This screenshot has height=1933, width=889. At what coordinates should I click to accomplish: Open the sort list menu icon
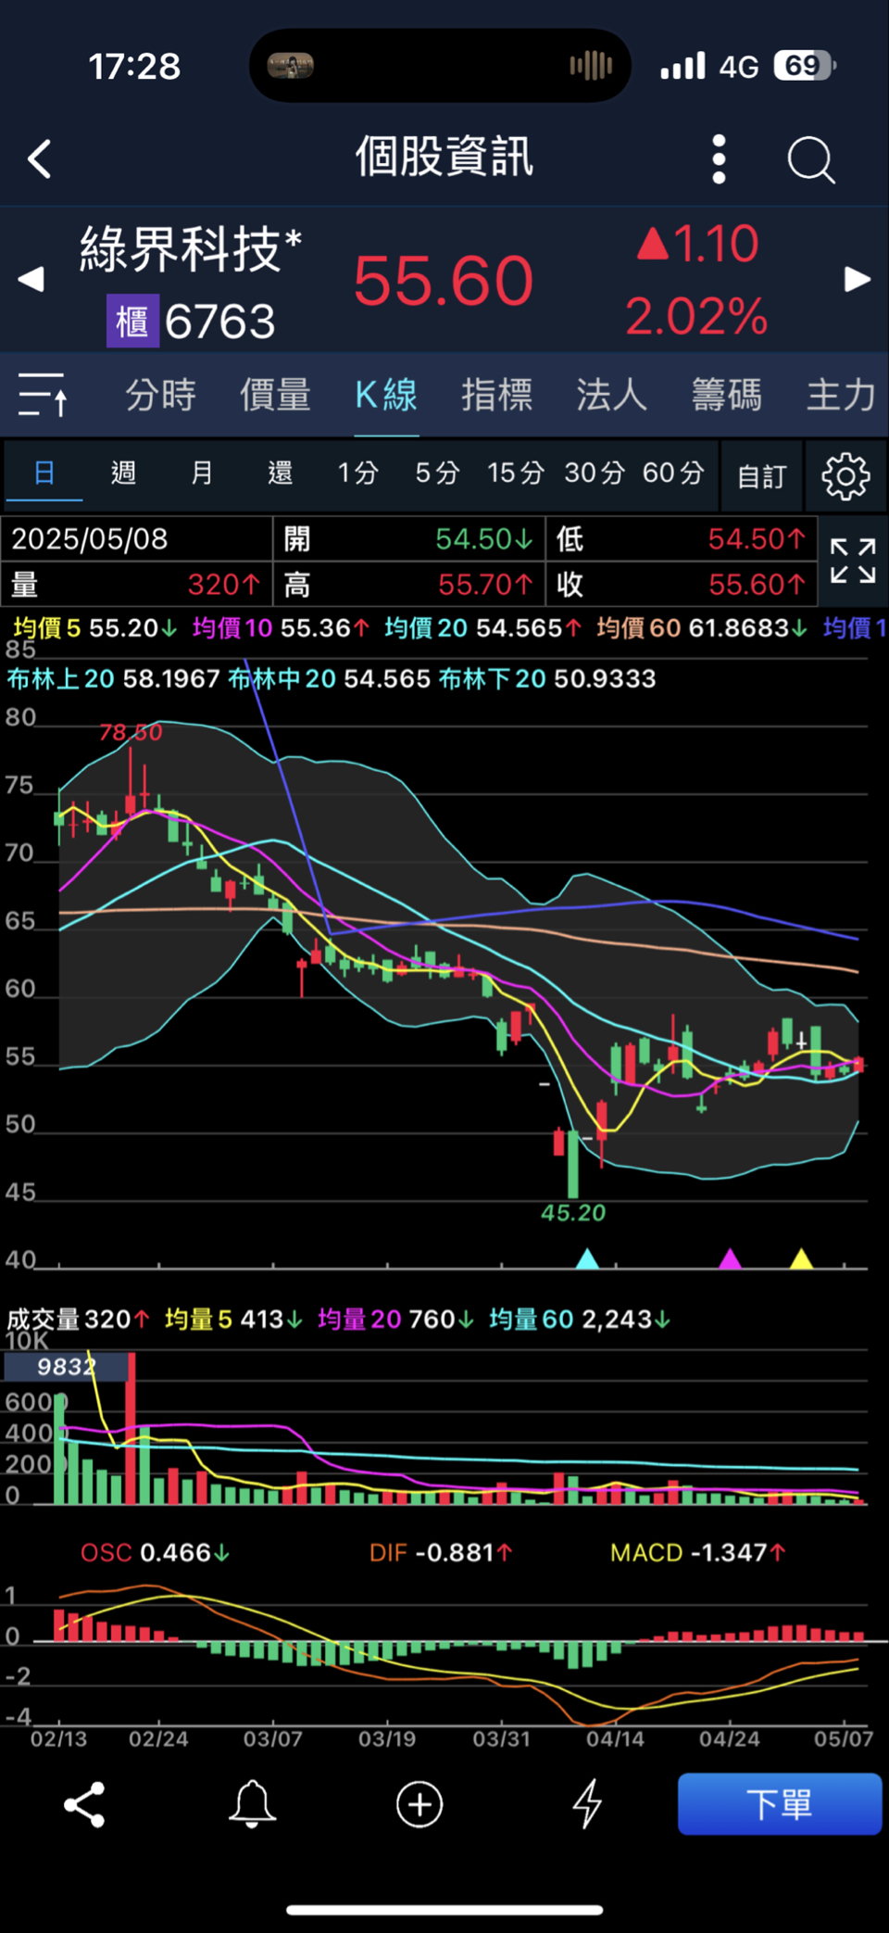(x=43, y=396)
